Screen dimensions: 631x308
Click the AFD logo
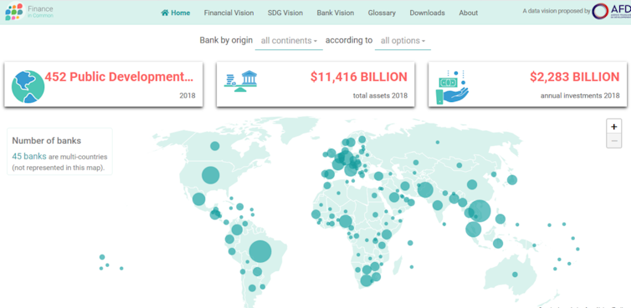pyautogui.click(x=611, y=11)
